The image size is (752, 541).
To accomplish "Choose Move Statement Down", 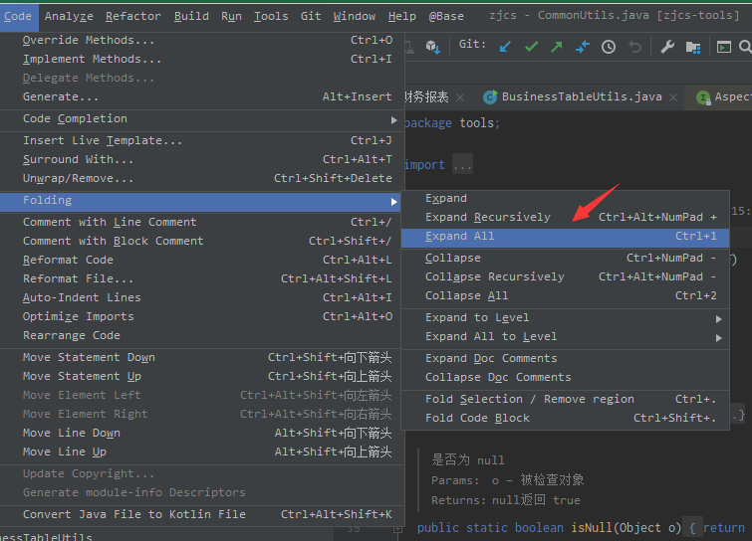I will (x=201, y=358).
